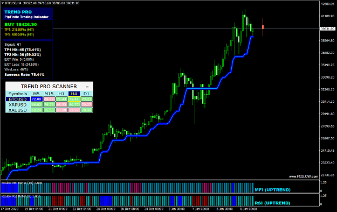Open BTCUSD M5 cell showing 72.00
The width and height of the screenshot is (337, 212).
pyautogui.click(x=36, y=99)
